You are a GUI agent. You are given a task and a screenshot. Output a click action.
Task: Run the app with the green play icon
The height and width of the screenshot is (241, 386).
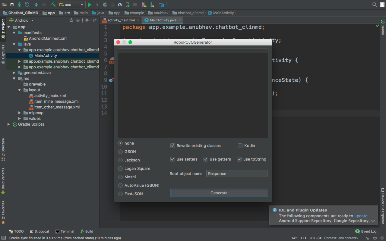point(90,5)
